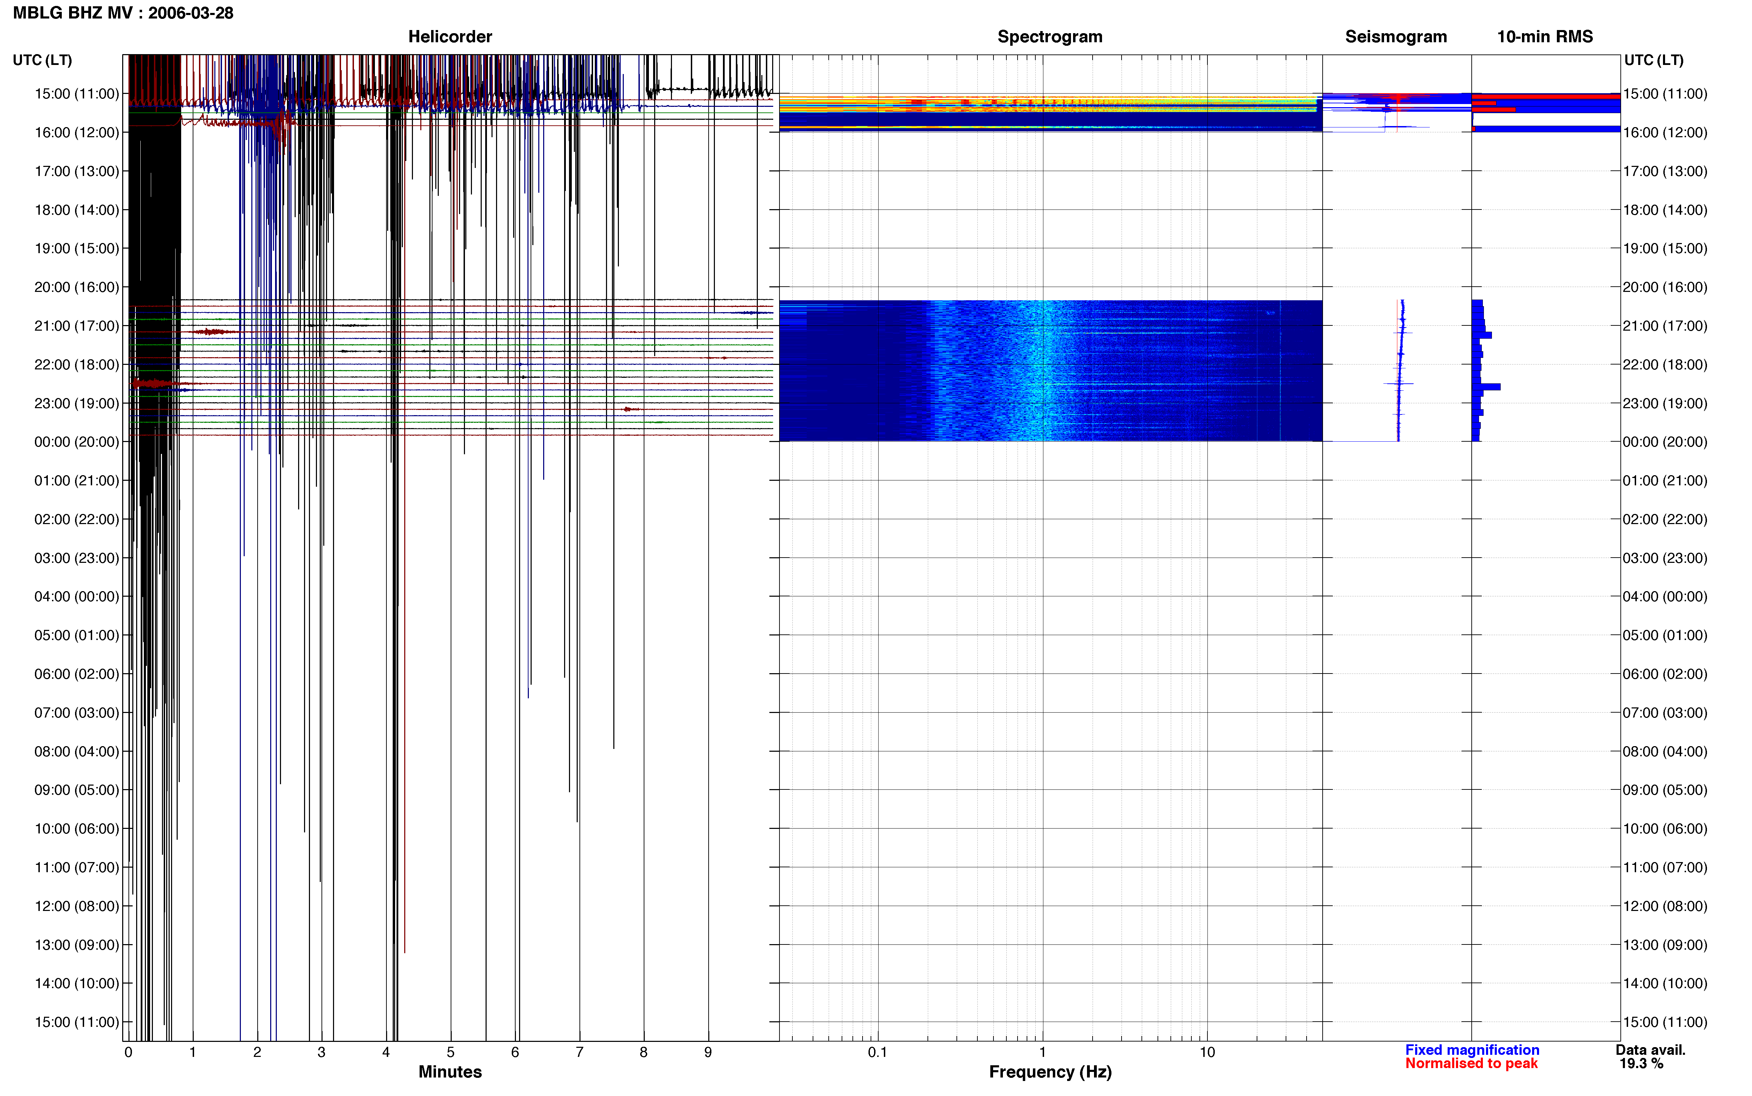Viewport: 1752px width, 1096px height.
Task: Click the 'Frequency (Hz)' axis label
Action: point(1050,1072)
